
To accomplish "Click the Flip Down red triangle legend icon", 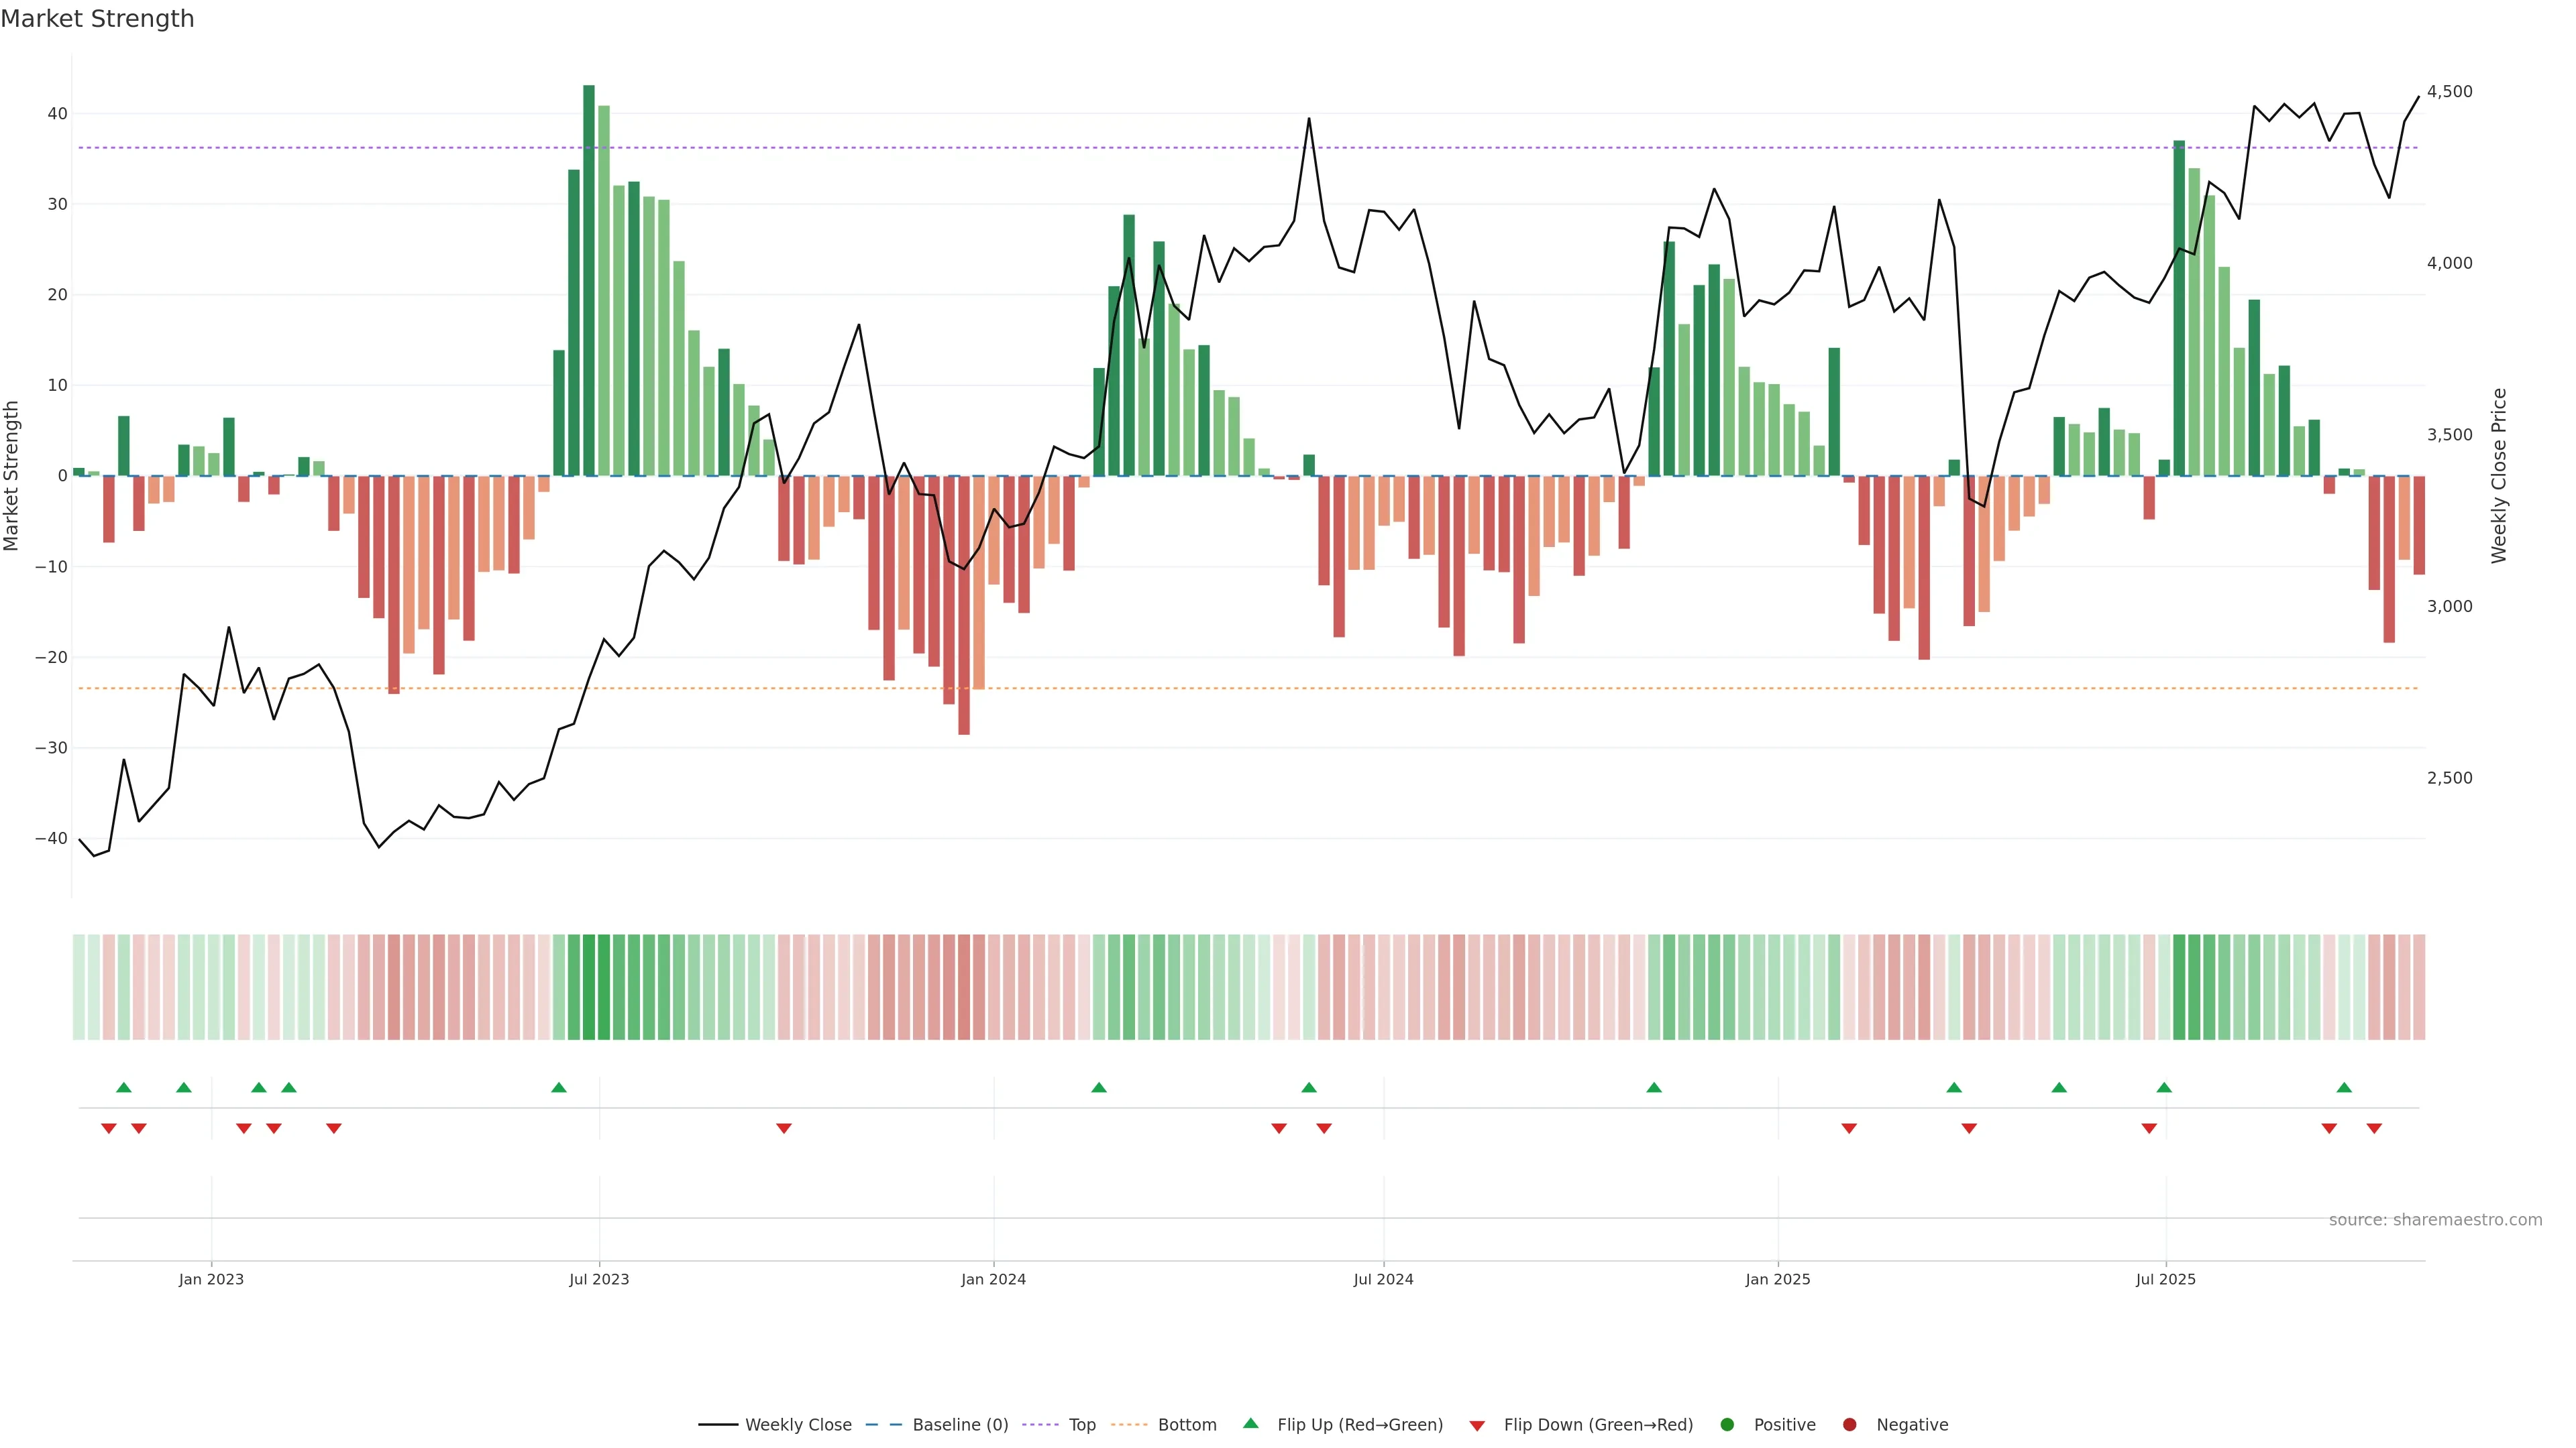I will pos(1477,1425).
